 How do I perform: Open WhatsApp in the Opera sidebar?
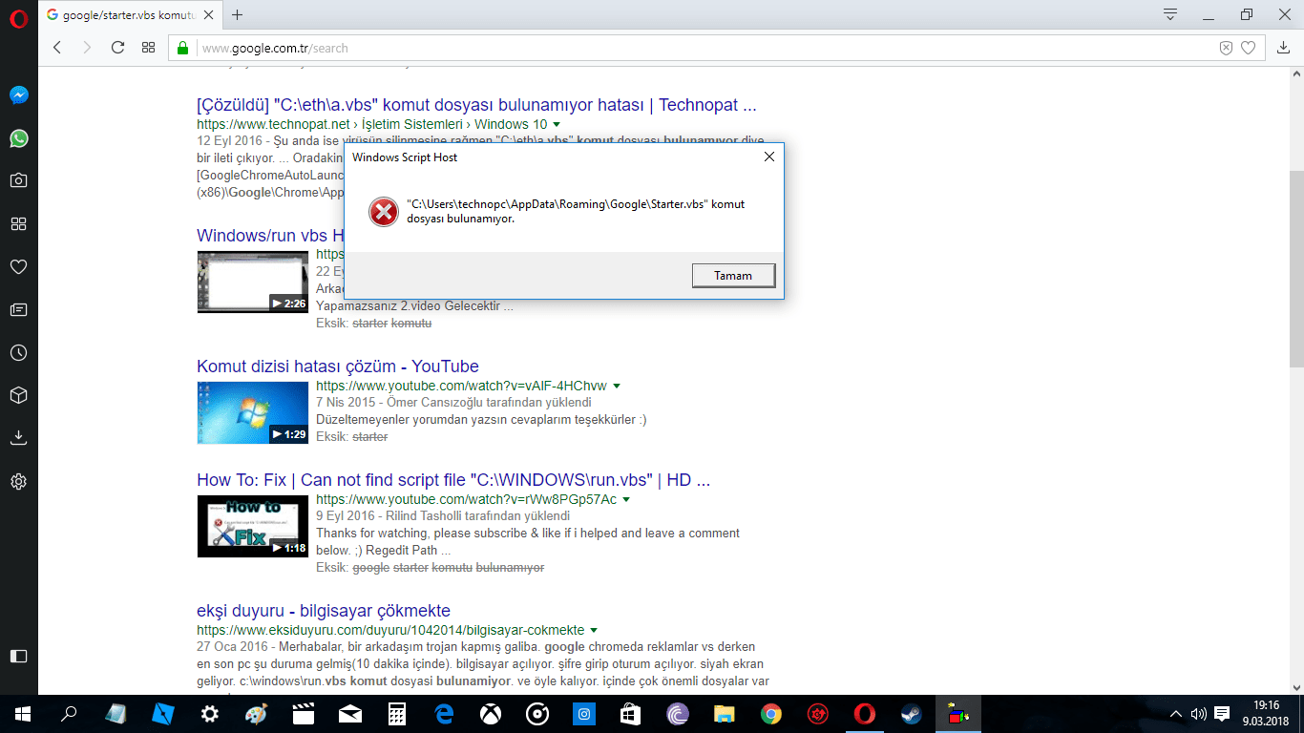coord(18,138)
